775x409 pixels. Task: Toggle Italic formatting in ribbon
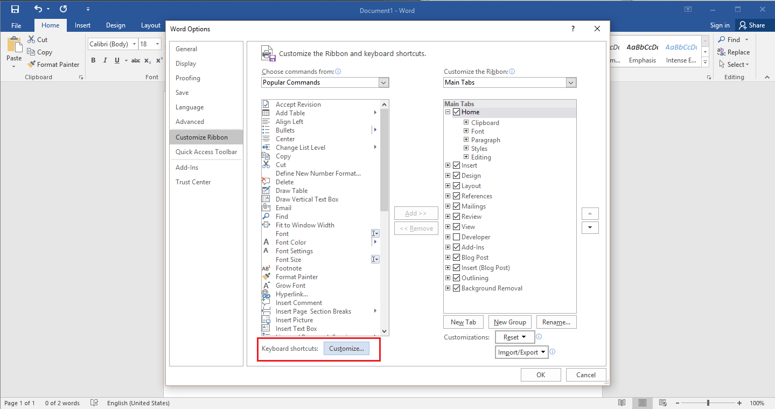pos(105,60)
